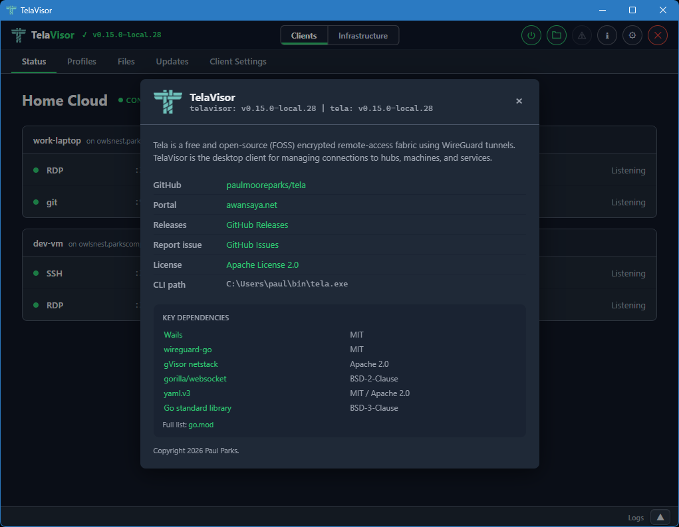Open the awansaya.net portal link
This screenshot has width=679, height=527.
[251, 205]
